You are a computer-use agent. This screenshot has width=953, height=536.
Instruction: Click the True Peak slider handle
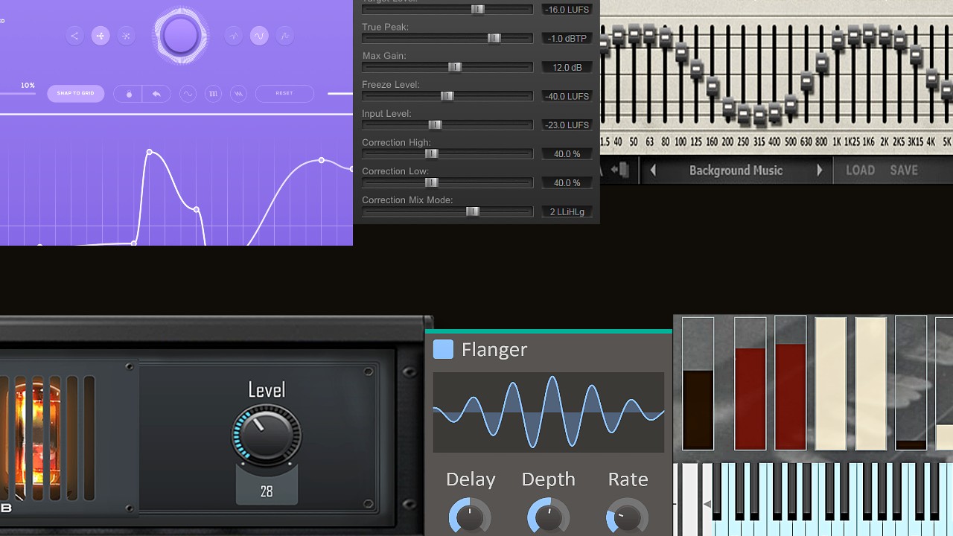point(494,38)
